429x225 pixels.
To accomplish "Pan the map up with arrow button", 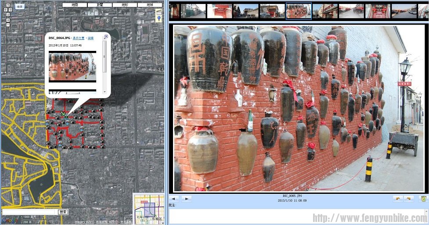I will click(8, 5).
